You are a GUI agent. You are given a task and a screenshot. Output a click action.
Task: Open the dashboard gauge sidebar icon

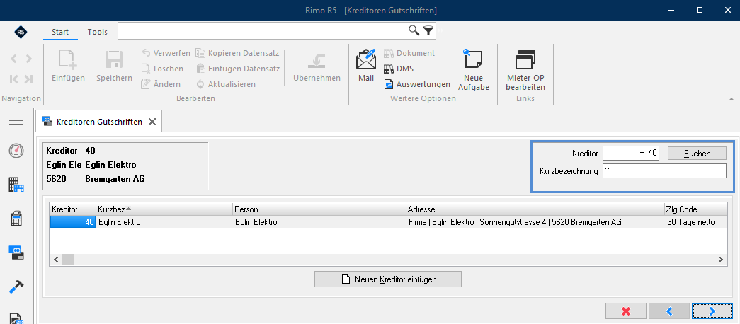point(16,151)
